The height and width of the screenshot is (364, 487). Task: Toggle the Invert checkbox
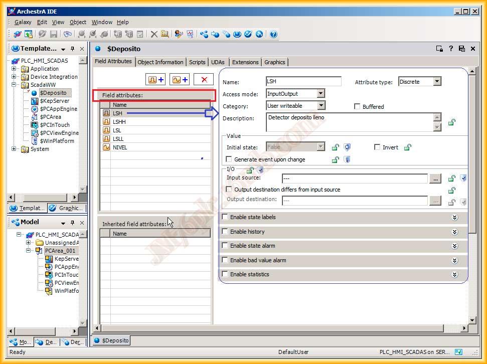pos(377,147)
